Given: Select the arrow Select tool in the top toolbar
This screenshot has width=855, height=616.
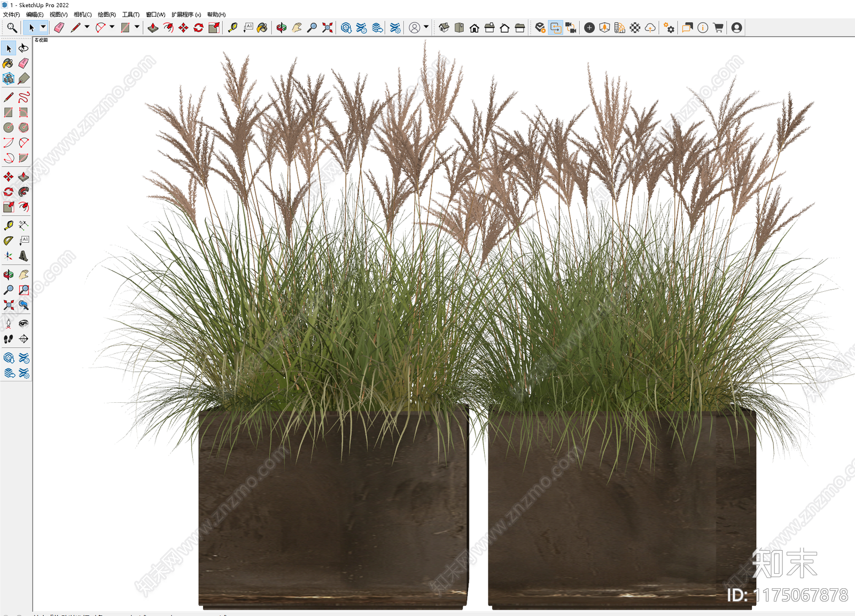Looking at the screenshot, I should pyautogui.click(x=32, y=28).
